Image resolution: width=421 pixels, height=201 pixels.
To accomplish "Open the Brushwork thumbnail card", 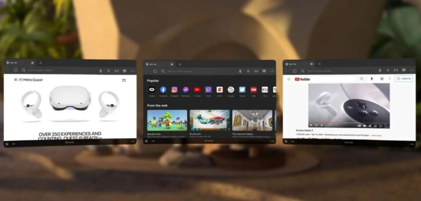I will pos(210,120).
